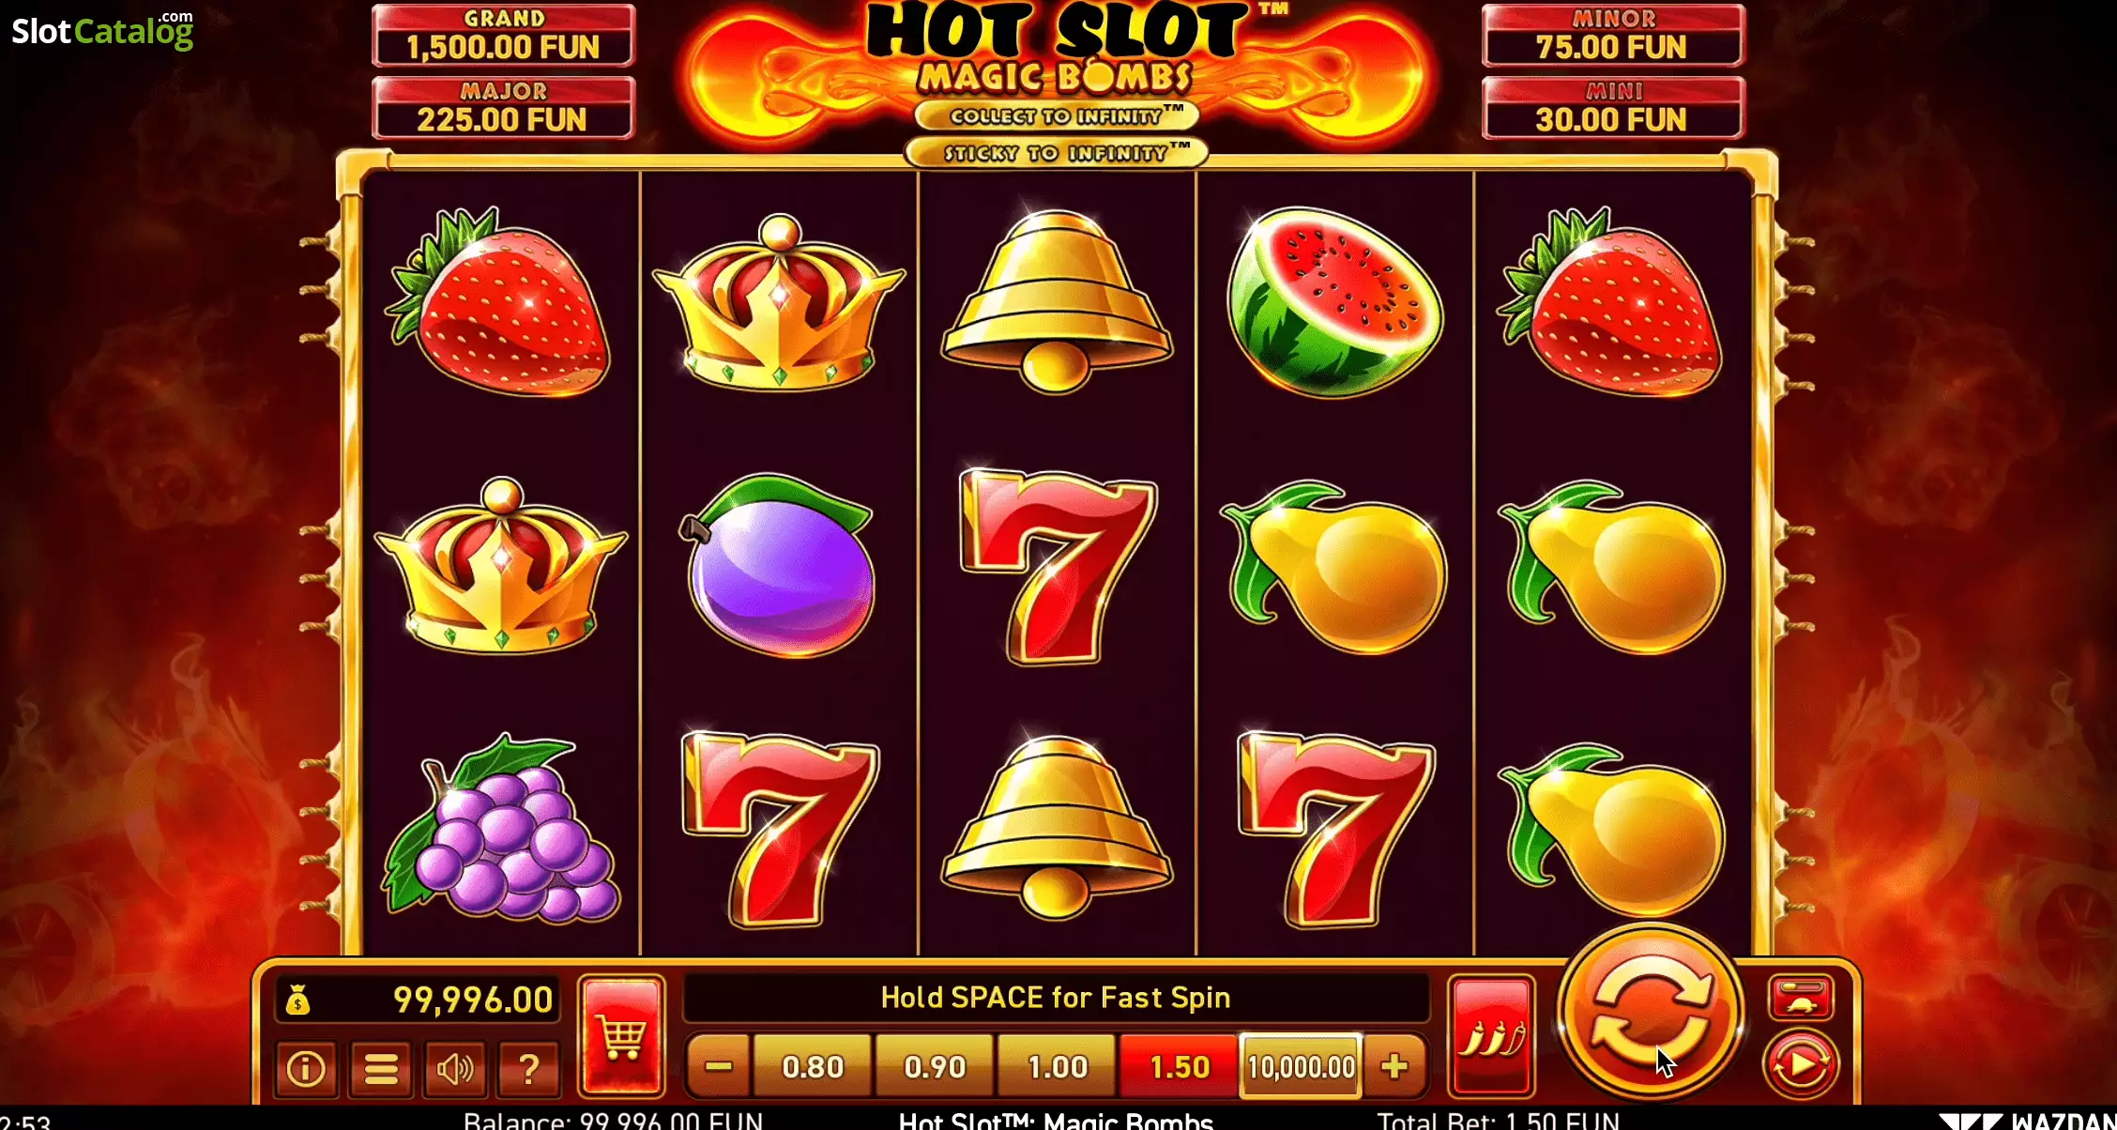Open the hamburger menu icon

[380, 1068]
